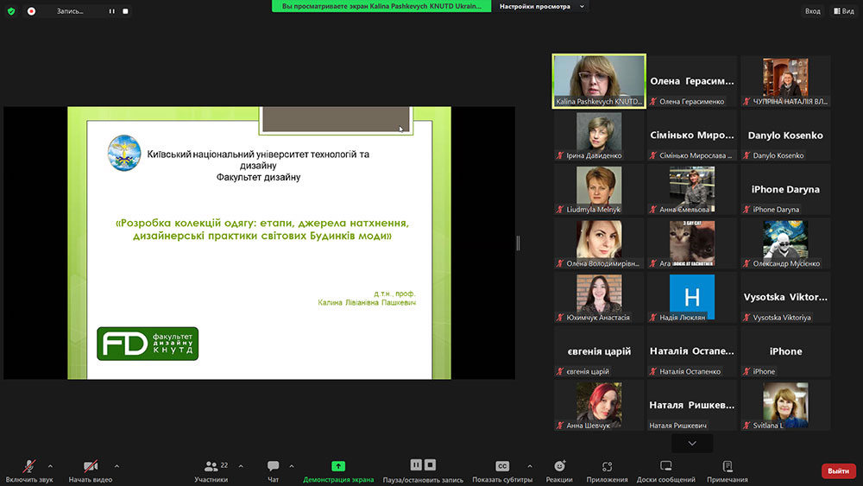This screenshot has width=863, height=486.
Task: Select Юхимчук Анастасія participant tile
Action: point(599,297)
